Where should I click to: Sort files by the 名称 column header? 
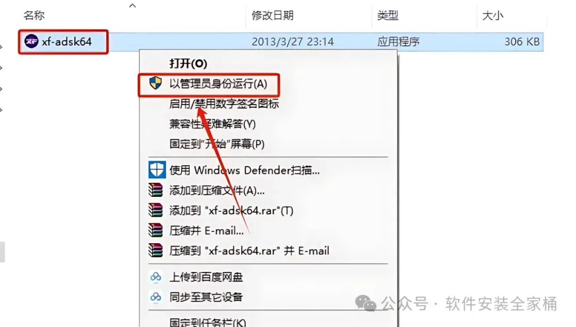click(x=34, y=15)
